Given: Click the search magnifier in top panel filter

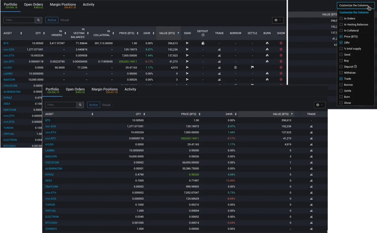Looking at the screenshot, I should pyautogui.click(x=39, y=20).
